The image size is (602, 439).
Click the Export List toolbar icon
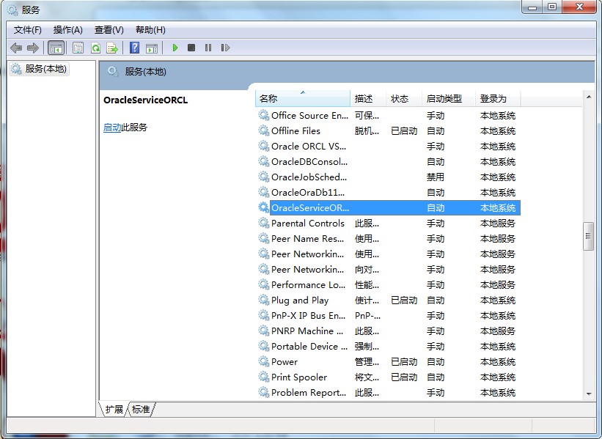point(112,48)
